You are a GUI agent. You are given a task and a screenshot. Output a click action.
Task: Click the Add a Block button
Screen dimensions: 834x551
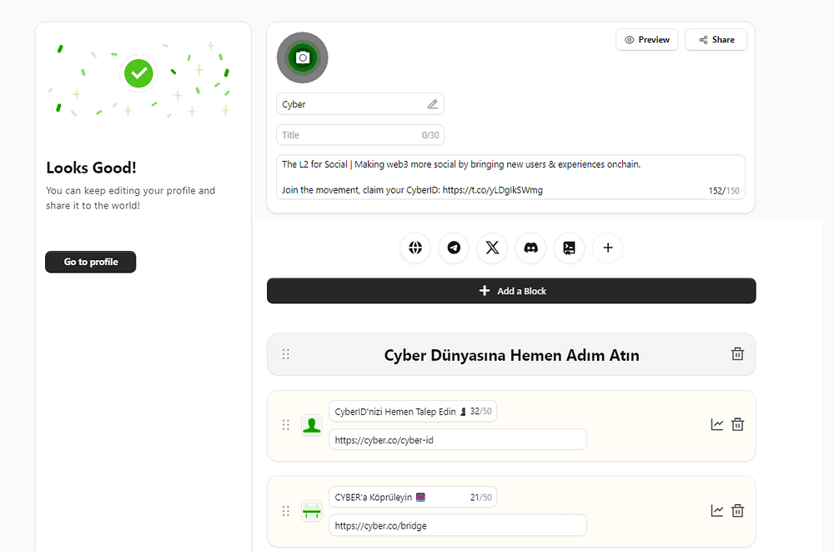click(511, 291)
